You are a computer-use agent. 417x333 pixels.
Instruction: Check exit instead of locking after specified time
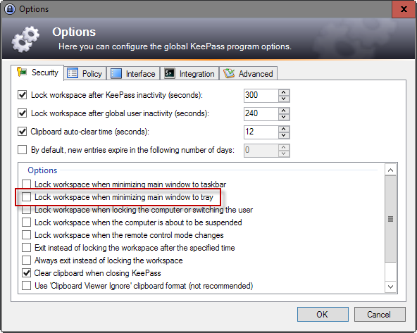pyautogui.click(x=26, y=248)
